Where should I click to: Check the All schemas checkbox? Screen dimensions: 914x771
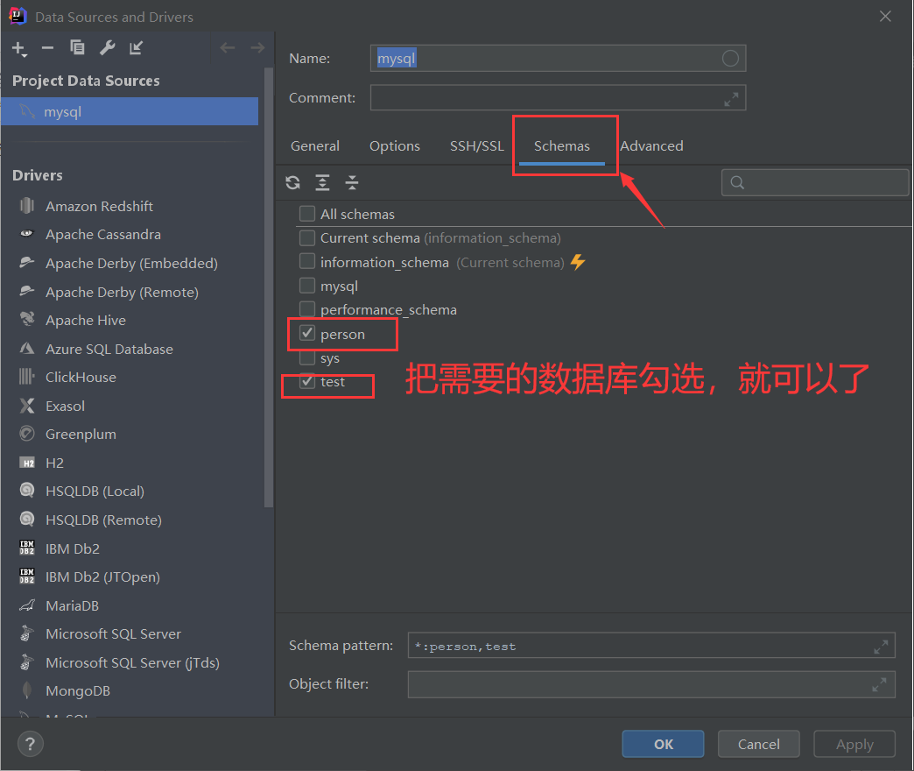(x=307, y=214)
